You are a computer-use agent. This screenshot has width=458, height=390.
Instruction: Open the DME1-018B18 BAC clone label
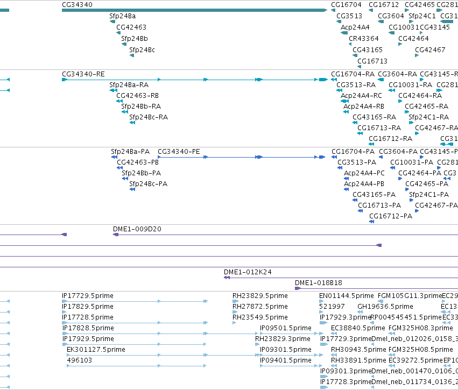319,283
